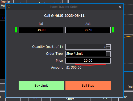The height and width of the screenshot is (101, 133).
Task: Click the Amount value $1 300,00
Action: pyautogui.click(x=74, y=68)
